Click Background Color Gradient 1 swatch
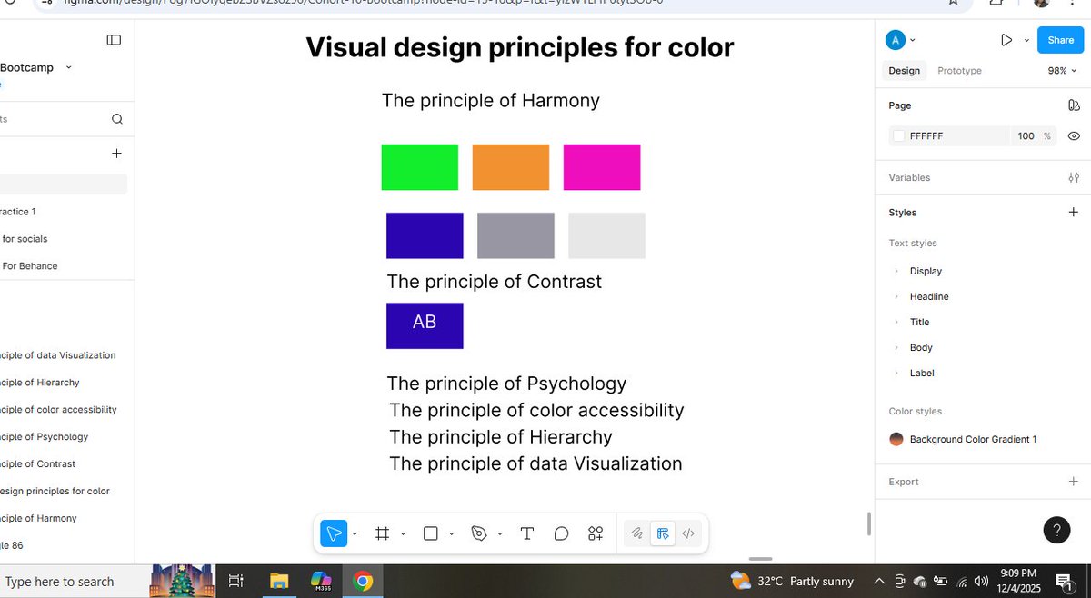The width and height of the screenshot is (1091, 598). coord(896,439)
